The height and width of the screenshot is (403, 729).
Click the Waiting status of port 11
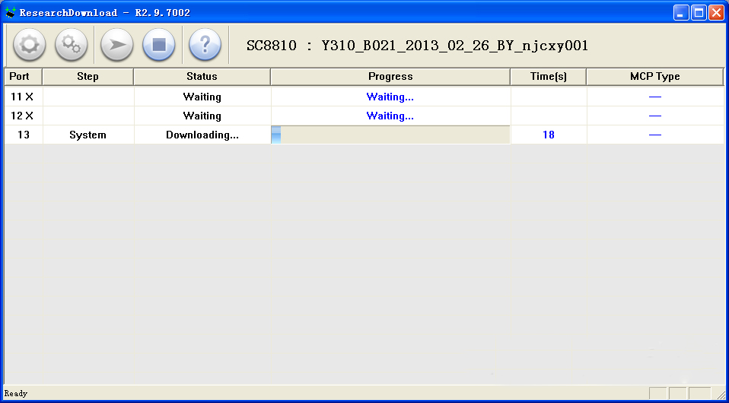tap(202, 97)
